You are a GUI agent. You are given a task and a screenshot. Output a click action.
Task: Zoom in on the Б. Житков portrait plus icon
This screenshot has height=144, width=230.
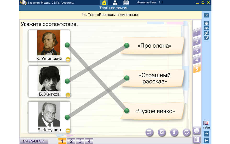(68, 95)
